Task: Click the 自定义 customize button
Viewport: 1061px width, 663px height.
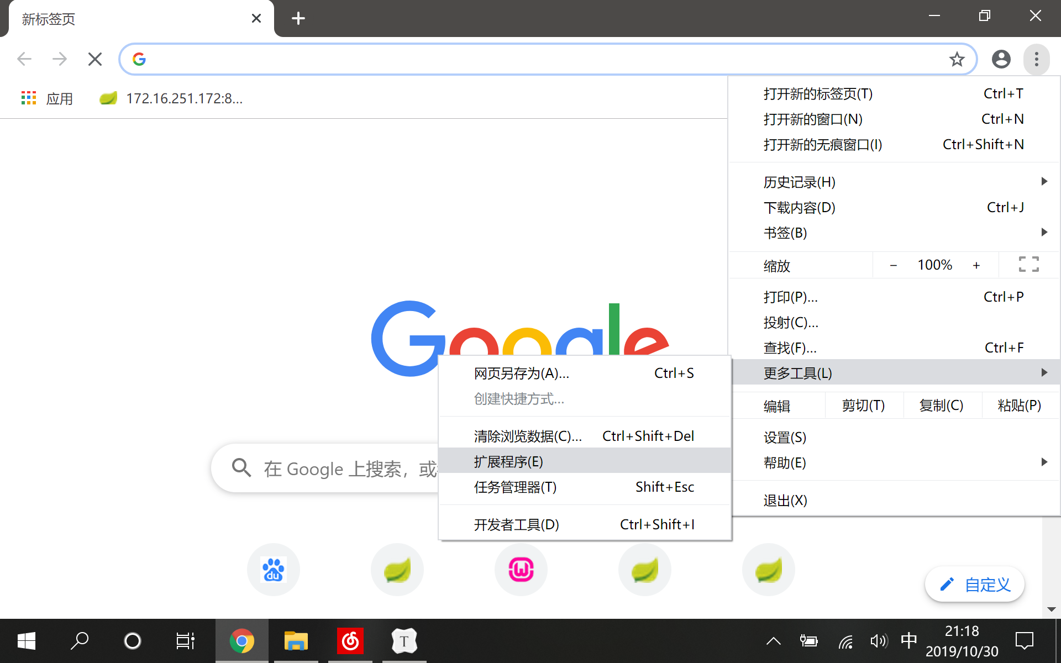Action: click(x=975, y=584)
